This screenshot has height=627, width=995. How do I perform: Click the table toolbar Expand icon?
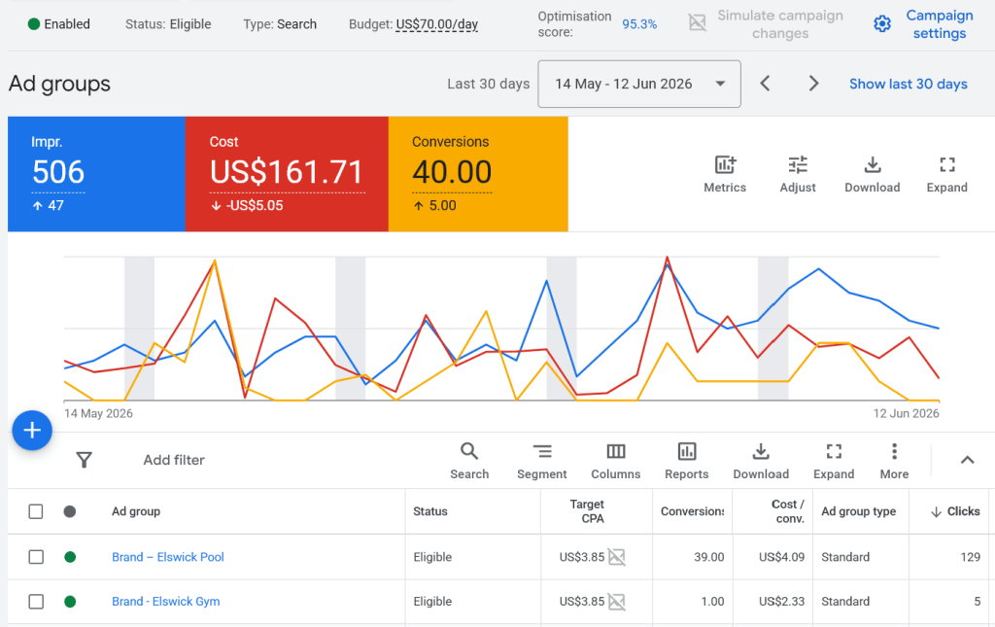[834, 451]
